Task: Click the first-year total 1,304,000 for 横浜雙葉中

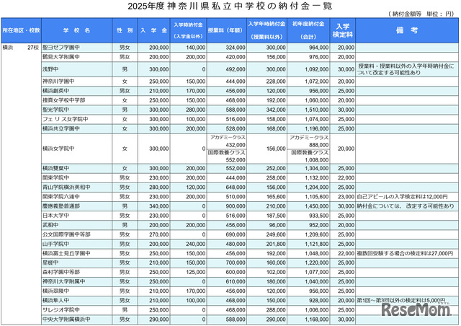Action: (x=317, y=168)
